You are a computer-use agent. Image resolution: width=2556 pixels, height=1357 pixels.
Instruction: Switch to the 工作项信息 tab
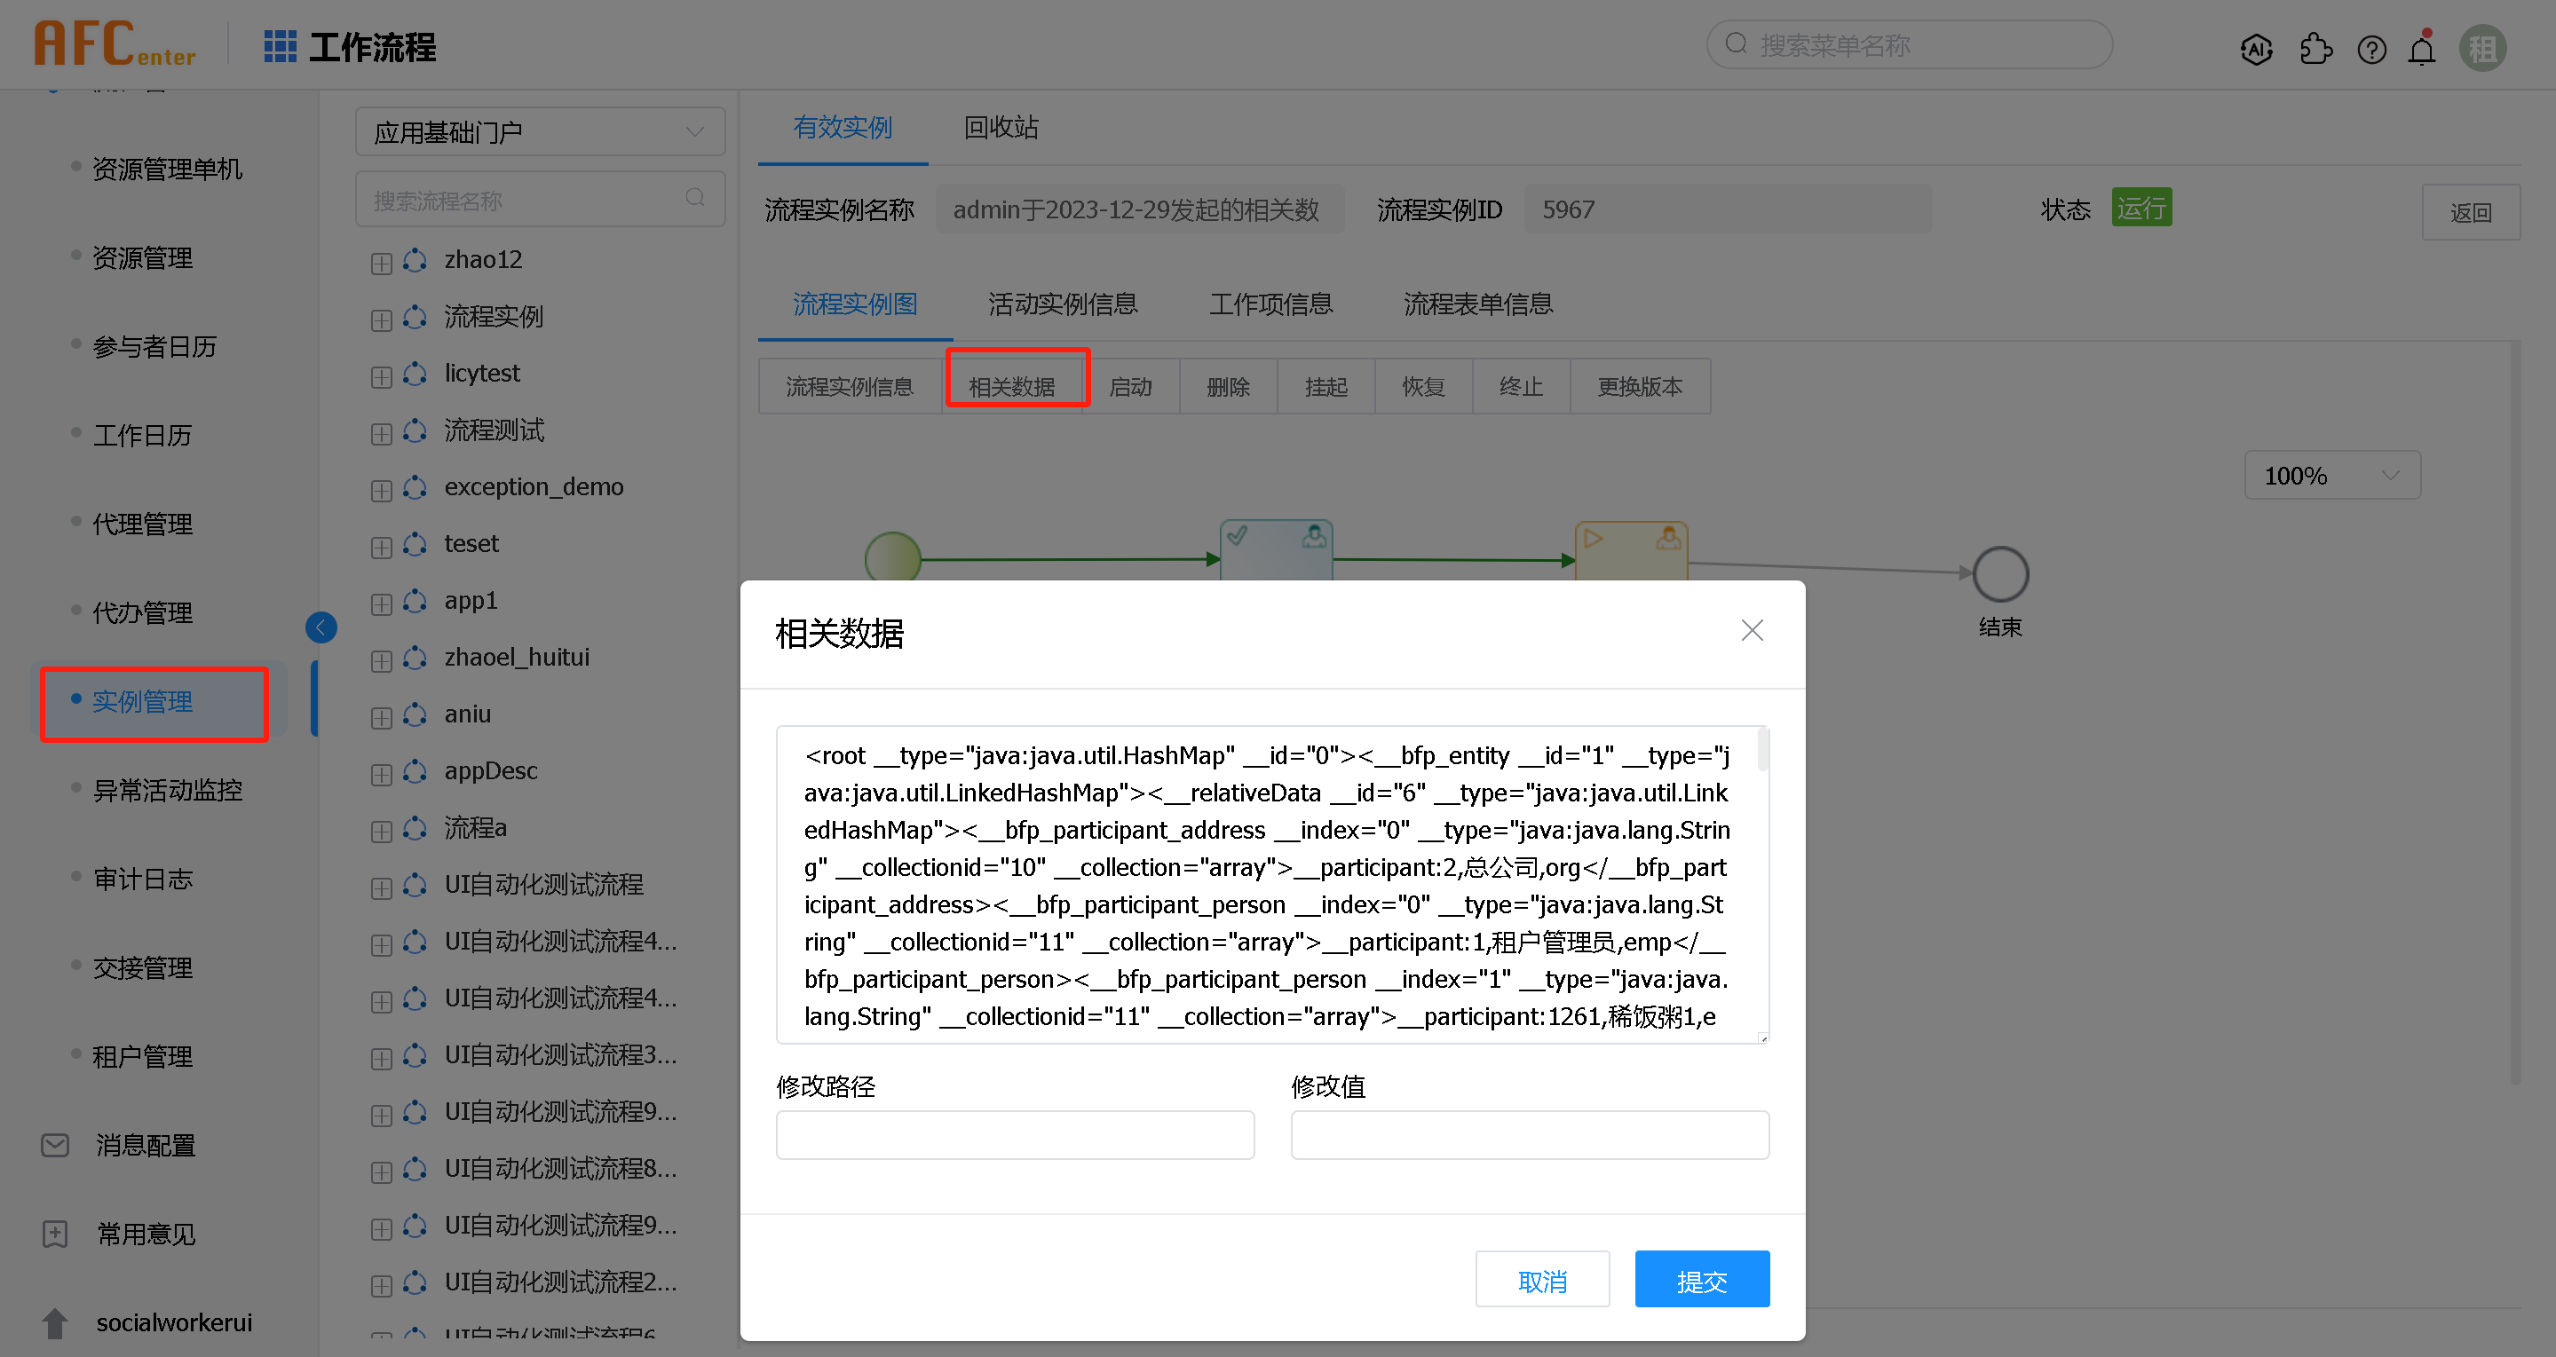[x=1271, y=304]
